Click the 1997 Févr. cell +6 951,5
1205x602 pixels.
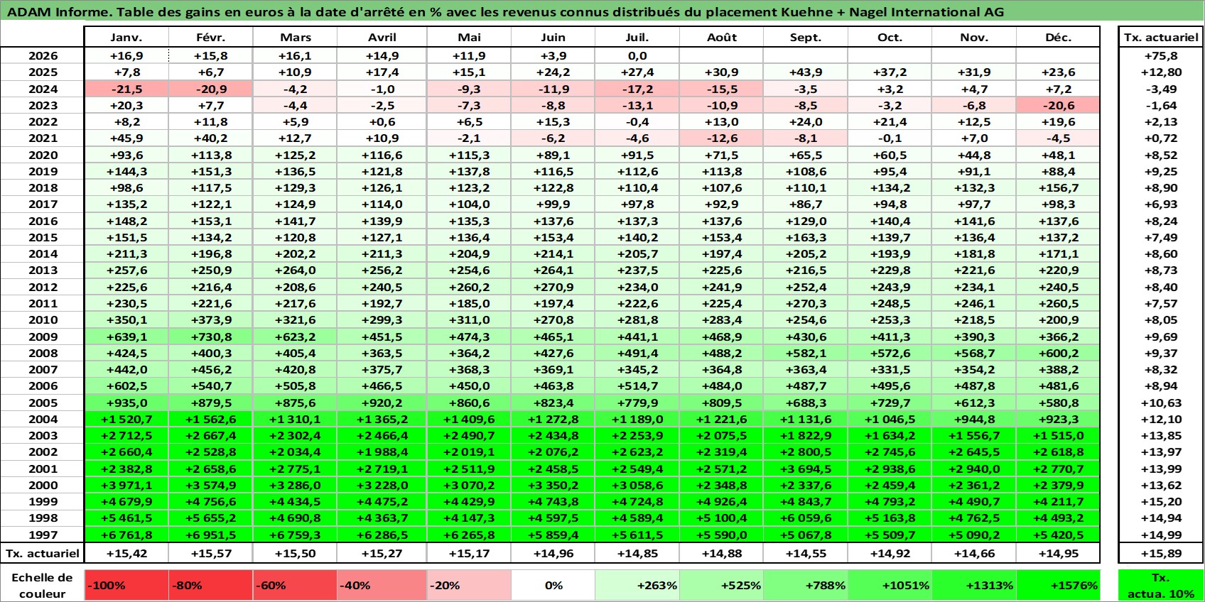tap(211, 535)
